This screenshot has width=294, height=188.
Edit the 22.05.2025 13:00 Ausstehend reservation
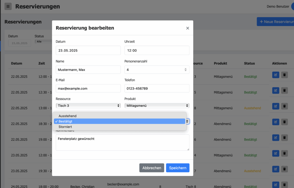pos(276,106)
